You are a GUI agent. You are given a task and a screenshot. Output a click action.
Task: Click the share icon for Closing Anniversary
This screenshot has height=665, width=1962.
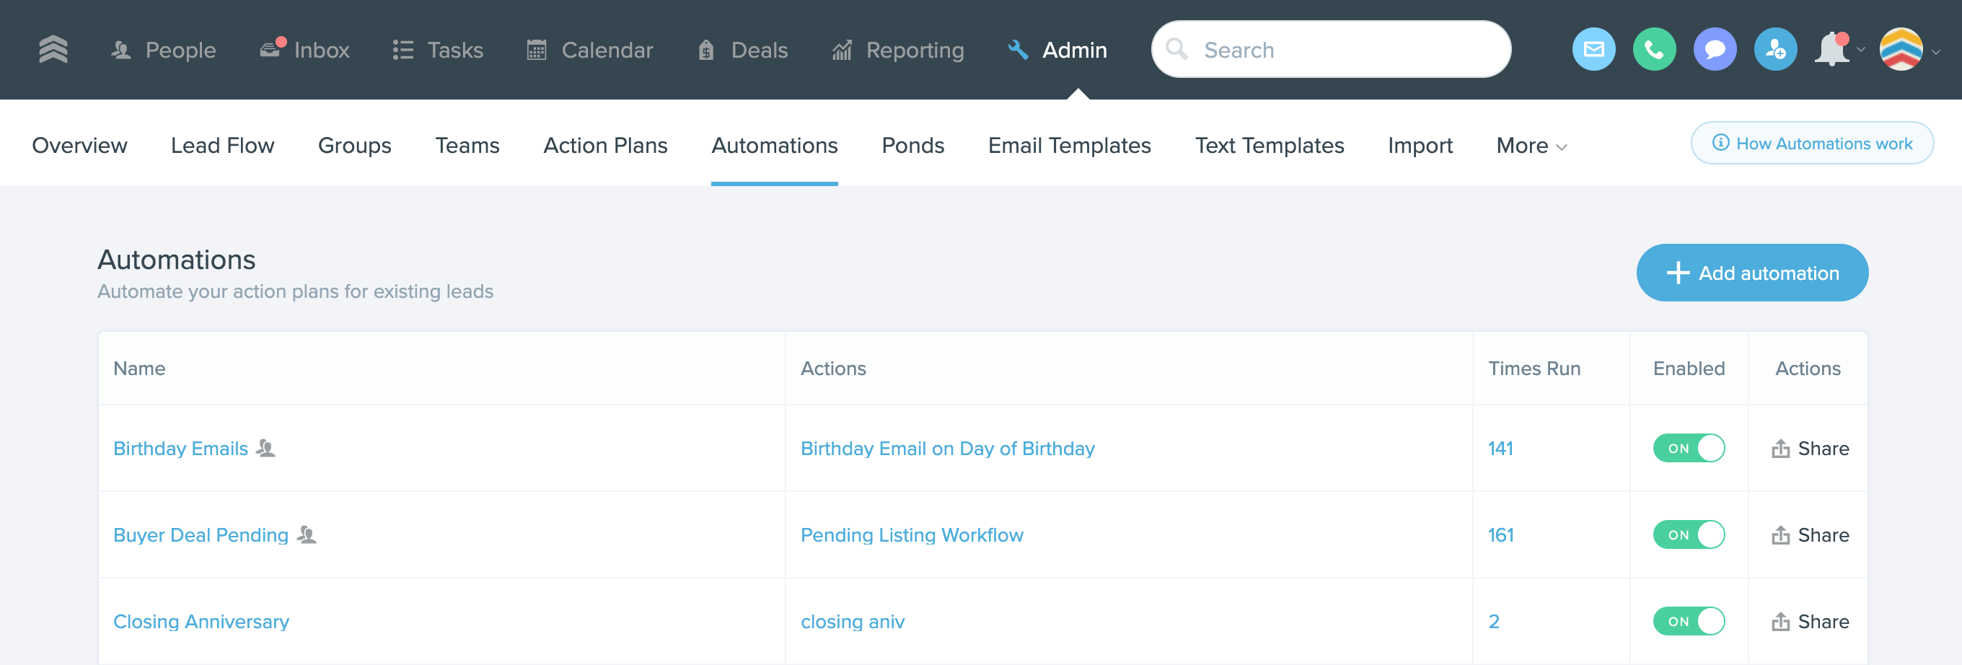tap(1780, 622)
